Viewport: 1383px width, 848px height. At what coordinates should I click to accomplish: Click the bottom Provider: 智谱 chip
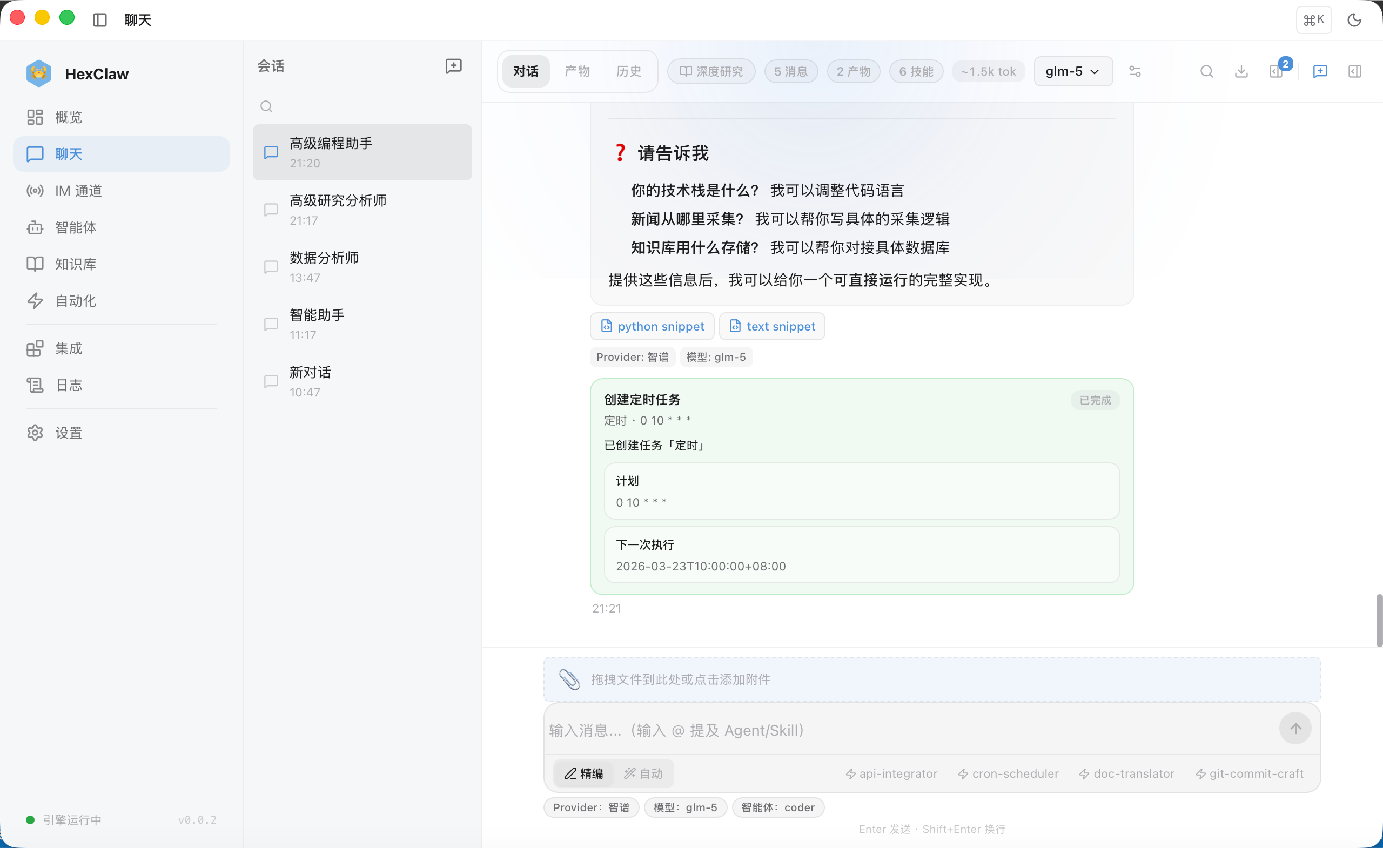[592, 807]
